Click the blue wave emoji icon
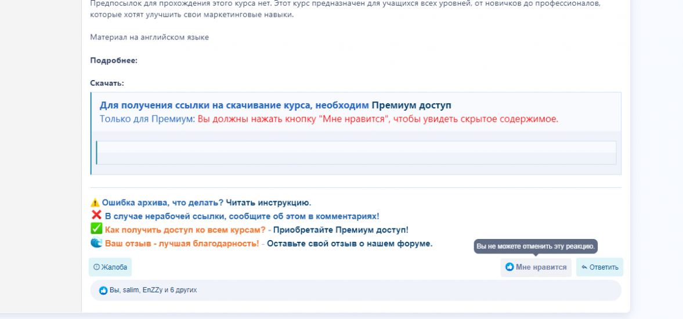Image resolution: width=683 pixels, height=319 pixels. pos(96,243)
